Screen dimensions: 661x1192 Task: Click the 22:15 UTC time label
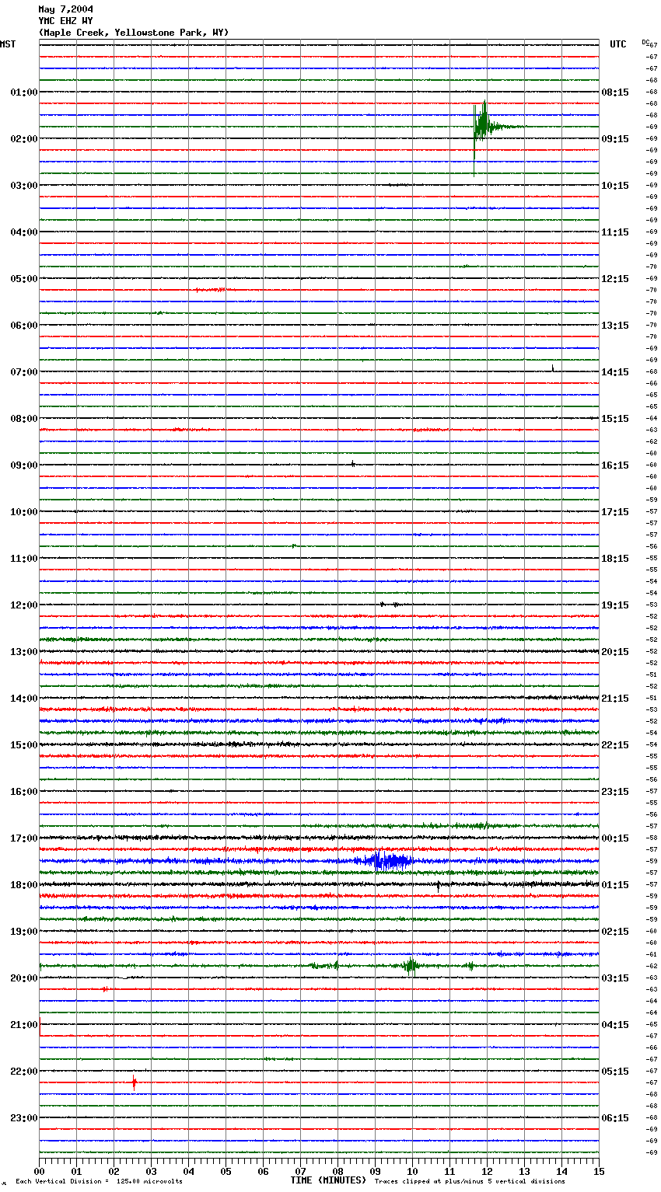pyautogui.click(x=615, y=745)
